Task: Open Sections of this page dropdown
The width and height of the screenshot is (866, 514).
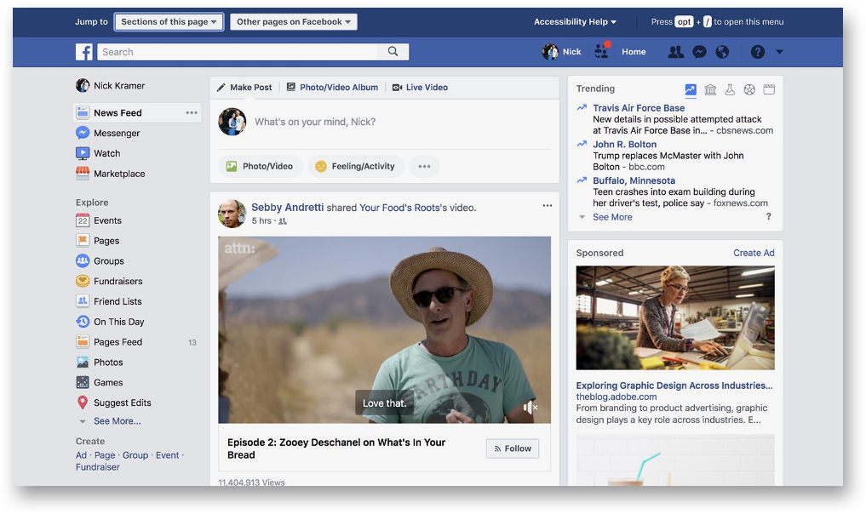Action: 169,22
